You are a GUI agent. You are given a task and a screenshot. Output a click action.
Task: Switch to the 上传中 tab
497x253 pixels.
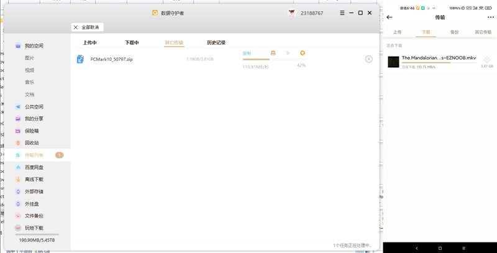90,43
